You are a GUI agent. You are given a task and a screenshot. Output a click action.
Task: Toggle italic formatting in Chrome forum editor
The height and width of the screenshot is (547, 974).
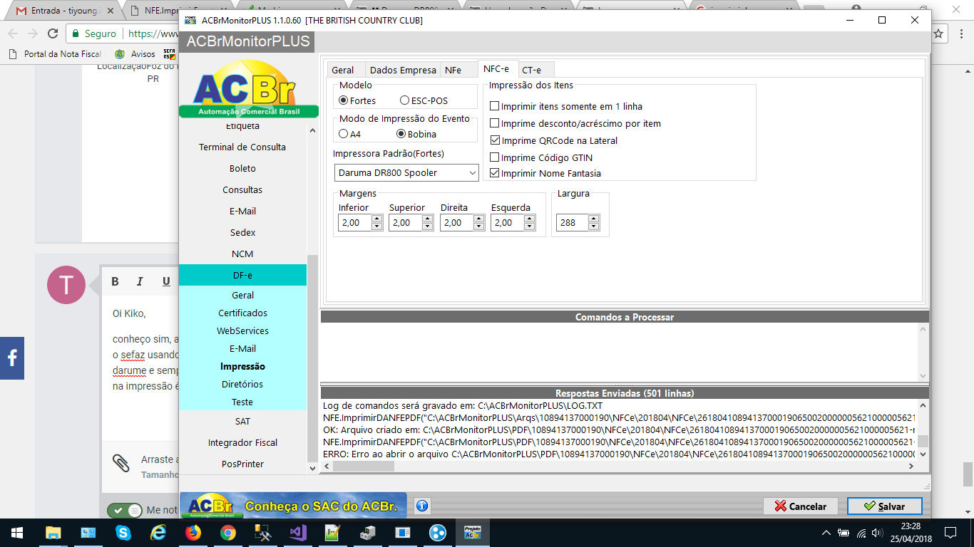[140, 281]
